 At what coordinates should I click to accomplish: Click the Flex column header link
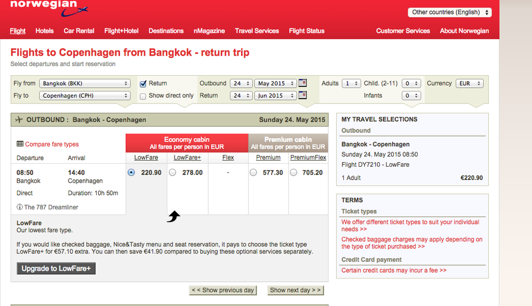[228, 157]
